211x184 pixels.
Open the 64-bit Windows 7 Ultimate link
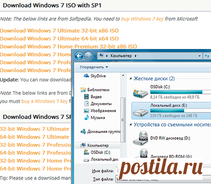click(x=35, y=137)
